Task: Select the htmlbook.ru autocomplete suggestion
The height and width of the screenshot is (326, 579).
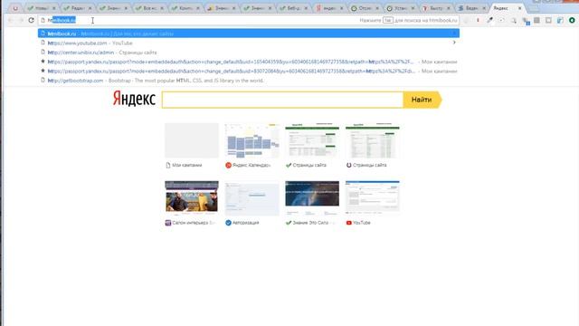Action: 249,34
